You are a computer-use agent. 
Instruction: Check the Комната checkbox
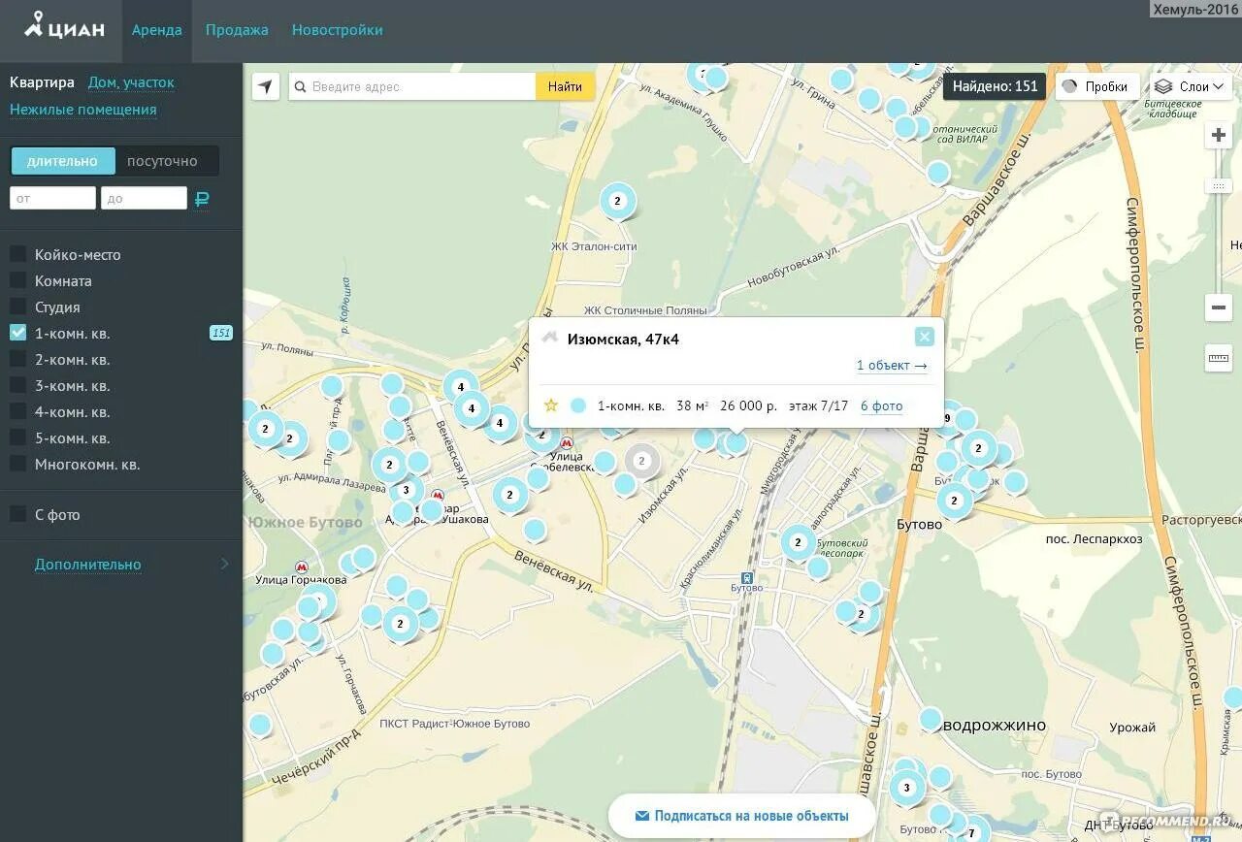click(17, 280)
